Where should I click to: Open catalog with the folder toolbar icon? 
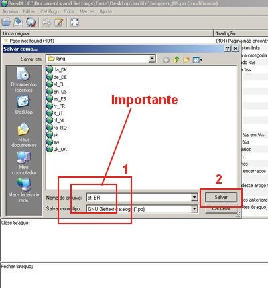(x=6, y=22)
